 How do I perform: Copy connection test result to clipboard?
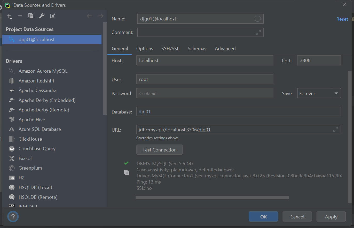point(126,173)
